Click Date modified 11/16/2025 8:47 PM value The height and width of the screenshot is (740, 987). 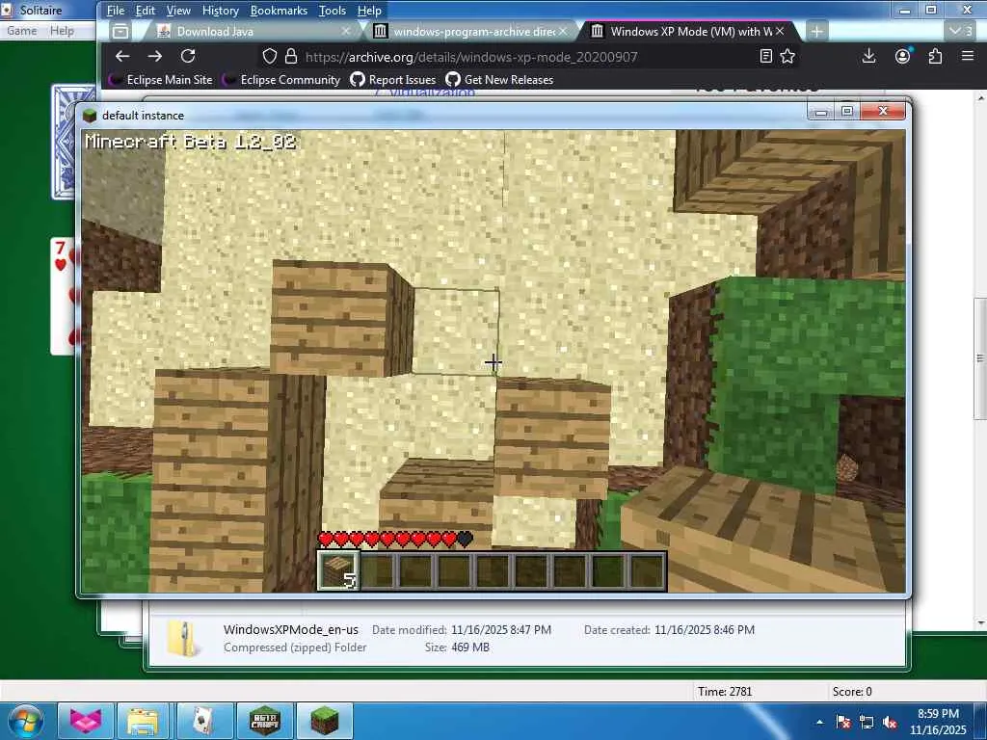tap(501, 630)
